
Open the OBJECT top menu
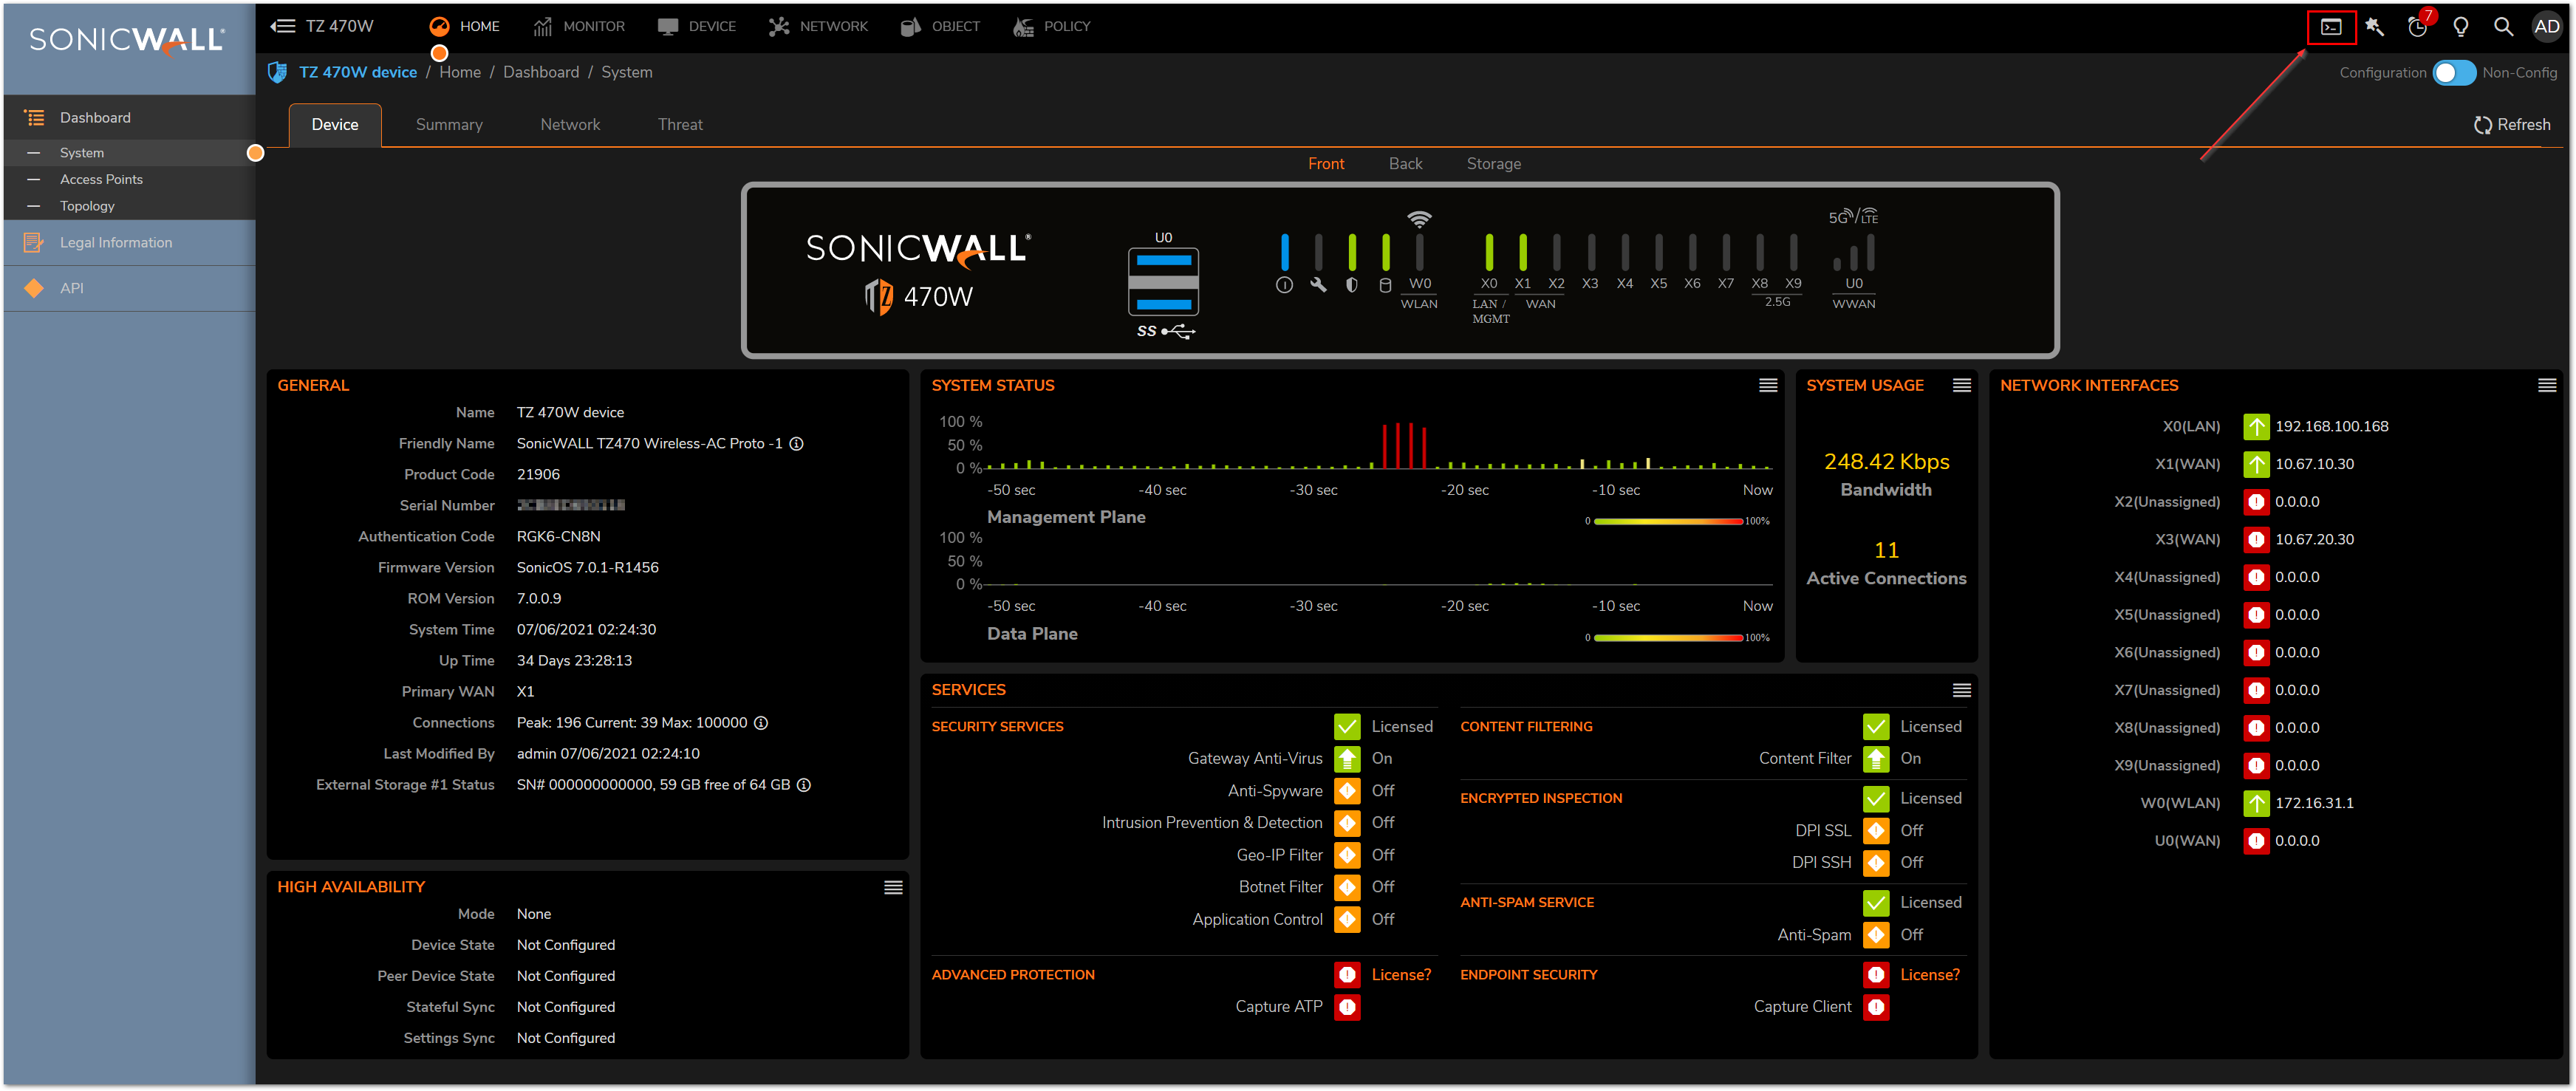click(x=940, y=27)
